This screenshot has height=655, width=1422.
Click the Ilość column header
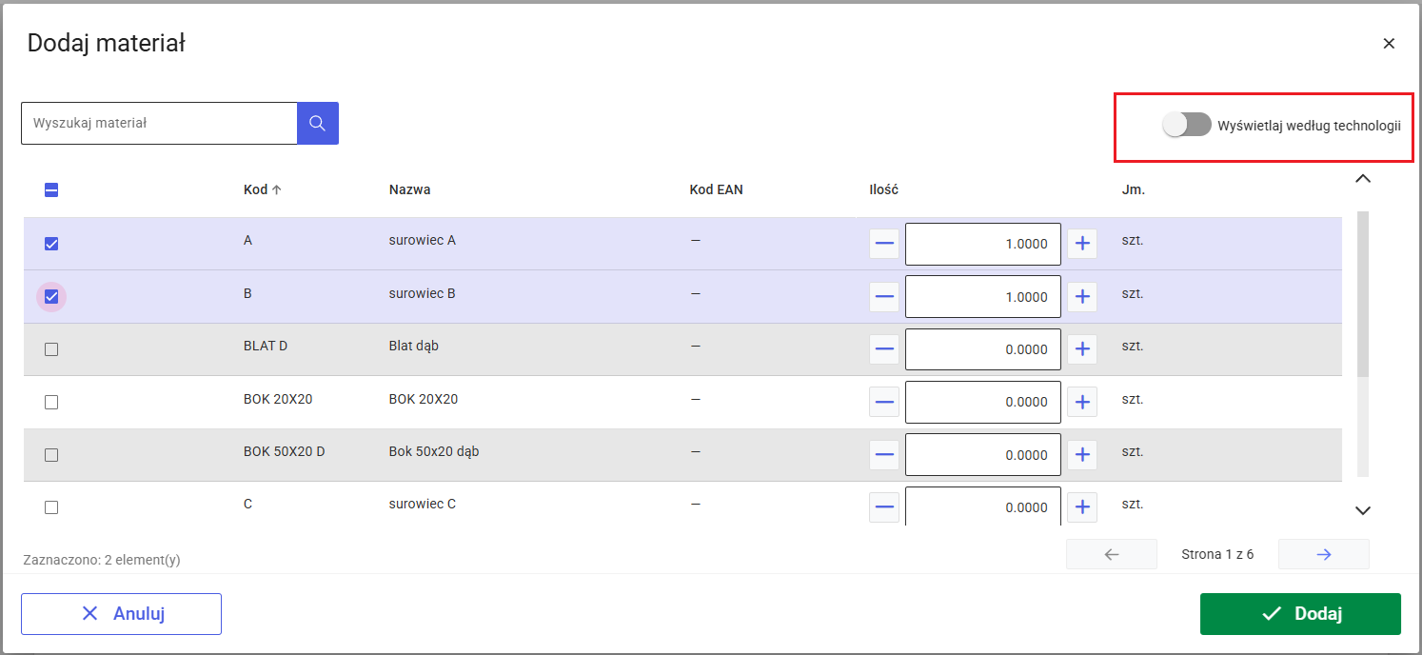pyautogui.click(x=883, y=189)
